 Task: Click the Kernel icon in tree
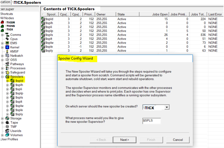7,47
